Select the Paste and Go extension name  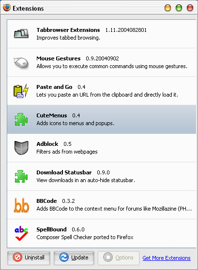click(54, 87)
